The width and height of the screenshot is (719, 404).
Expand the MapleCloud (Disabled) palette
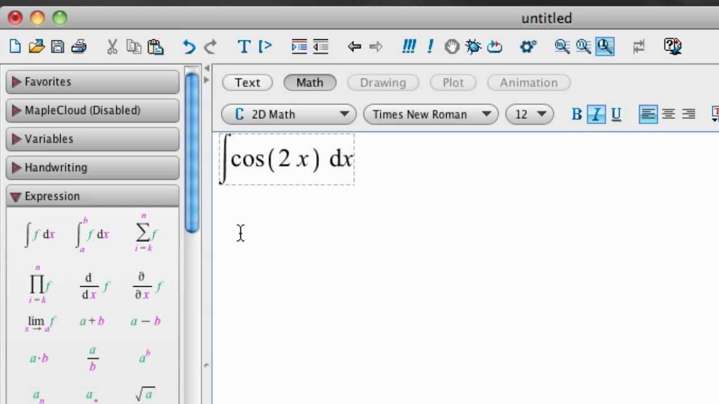coord(93,111)
